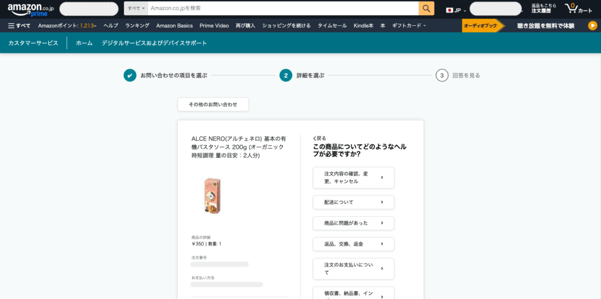Click ショッピングを続ける
The image size is (601, 299).
(x=286, y=26)
